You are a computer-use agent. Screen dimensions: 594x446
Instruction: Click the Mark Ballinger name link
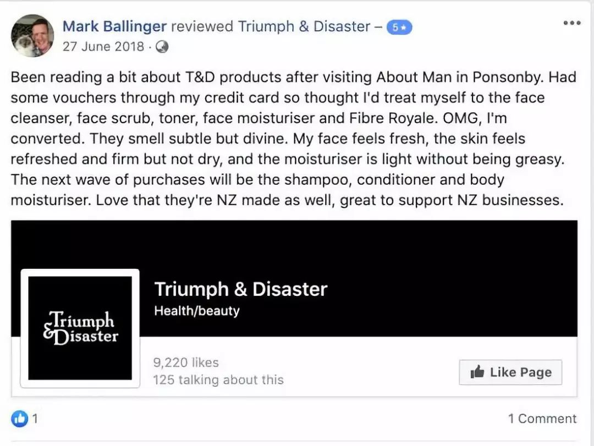coord(115,26)
